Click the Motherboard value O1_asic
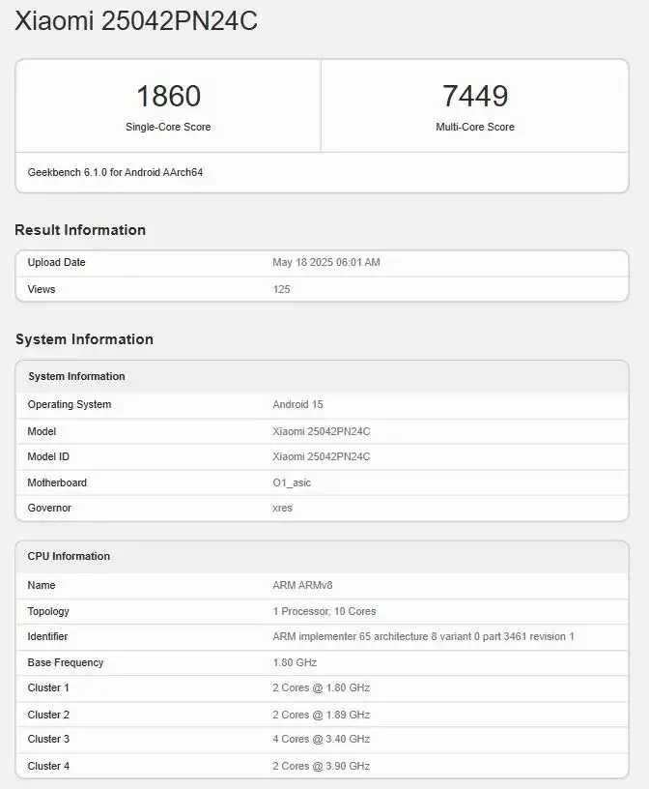649x789 pixels. pos(292,482)
